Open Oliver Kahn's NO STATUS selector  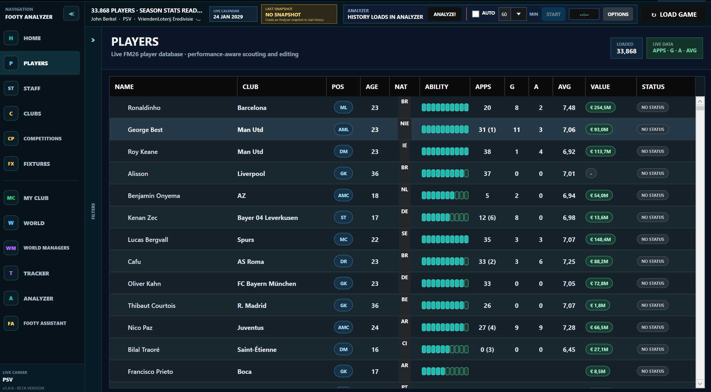tap(653, 283)
